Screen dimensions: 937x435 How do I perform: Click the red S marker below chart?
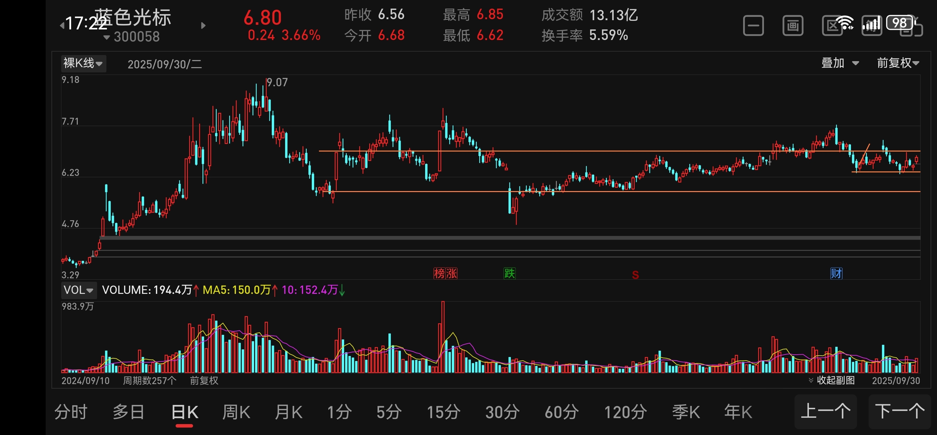point(635,275)
